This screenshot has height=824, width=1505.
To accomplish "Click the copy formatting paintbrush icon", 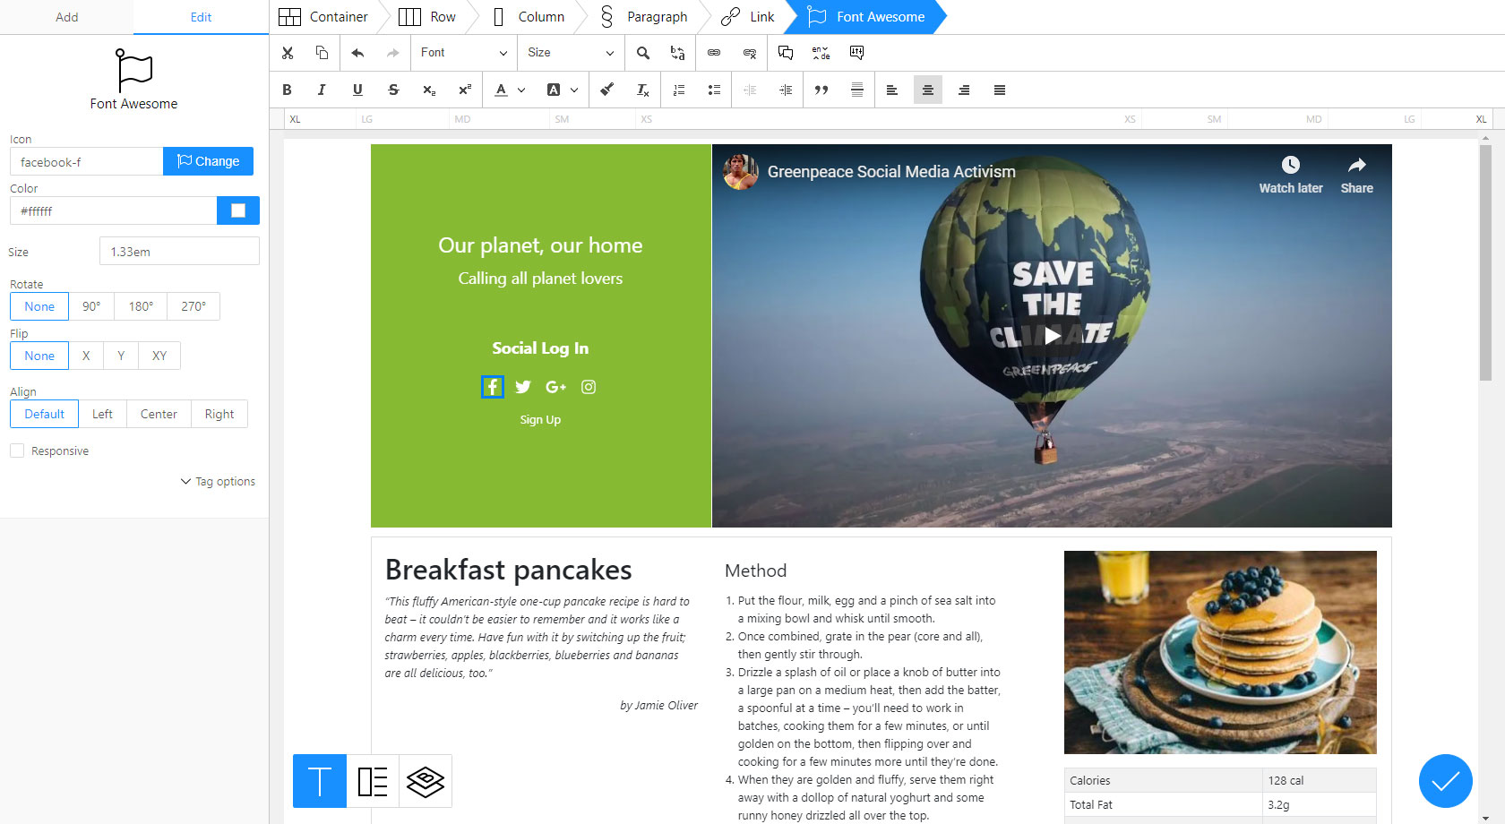I will (x=607, y=90).
